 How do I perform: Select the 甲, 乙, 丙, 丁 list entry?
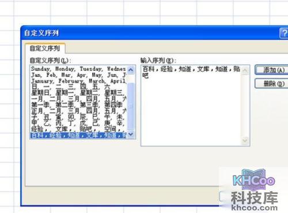pos(79,123)
